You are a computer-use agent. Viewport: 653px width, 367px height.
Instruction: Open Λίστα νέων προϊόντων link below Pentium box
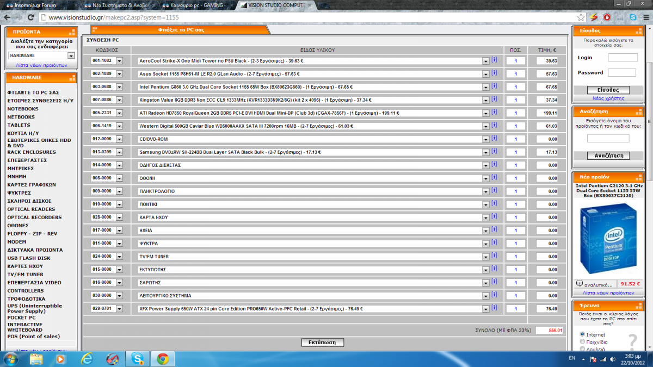tap(608, 293)
